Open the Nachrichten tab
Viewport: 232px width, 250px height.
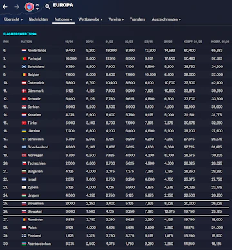(39, 19)
